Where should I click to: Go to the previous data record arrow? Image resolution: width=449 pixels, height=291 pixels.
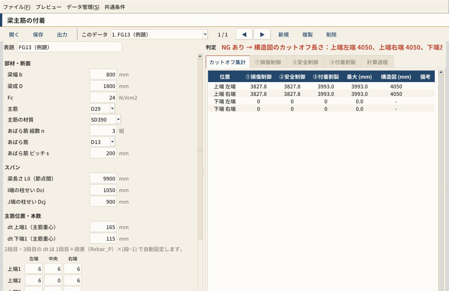pyautogui.click(x=244, y=34)
